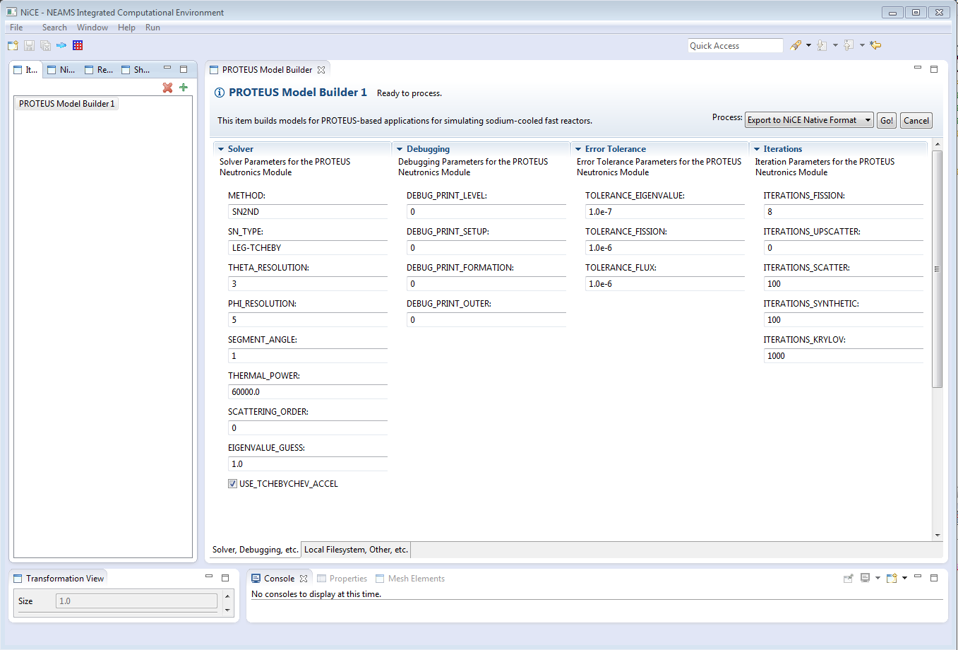Click the red-blue grid toolbar icon
Viewport: 958px width, 650px height.
(78, 45)
